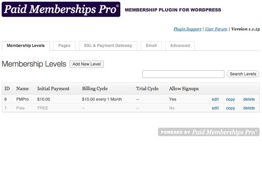Viewport: 262px width, 196px height.
Task: Open the Plugin Support link
Action: point(187,29)
